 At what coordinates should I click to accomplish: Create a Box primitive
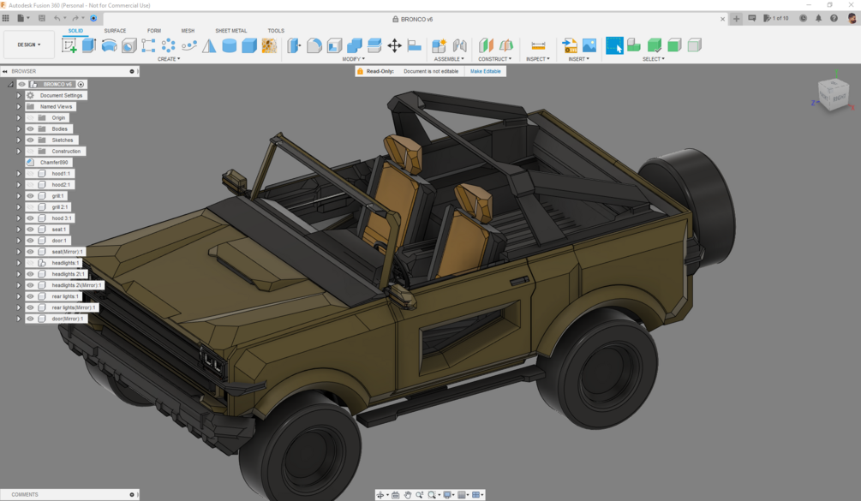click(x=249, y=45)
